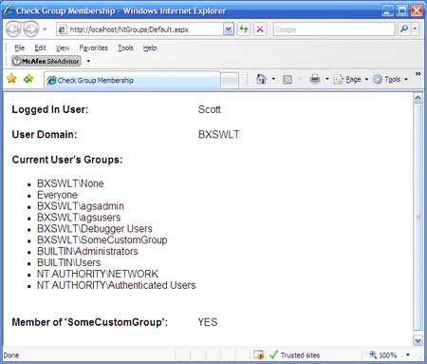Screen dimensions: 427x364
Task: Click the BXSWLT\agsadmin list entry
Action: click(81, 206)
